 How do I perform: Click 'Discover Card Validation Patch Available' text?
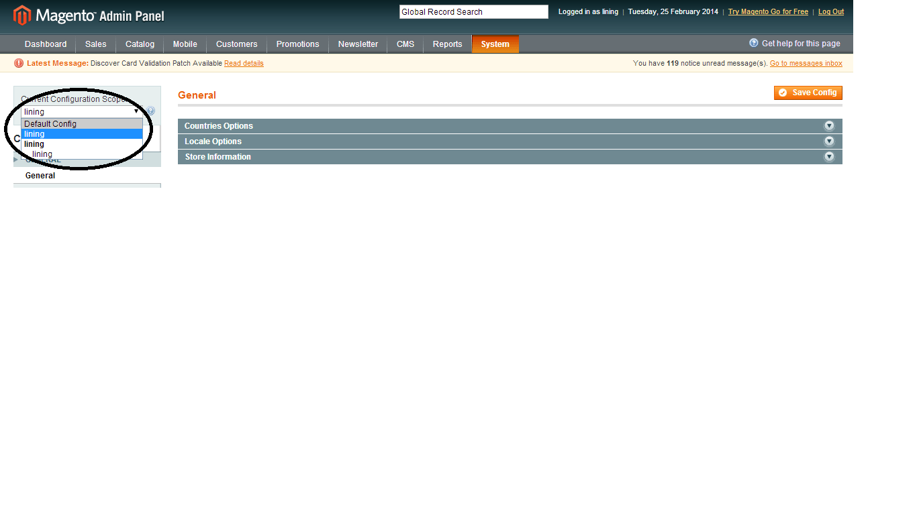point(156,64)
